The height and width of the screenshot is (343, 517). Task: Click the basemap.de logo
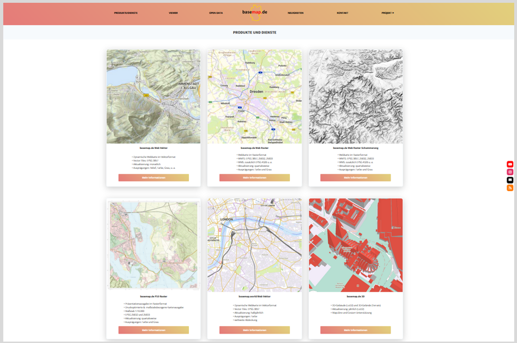tap(255, 12)
